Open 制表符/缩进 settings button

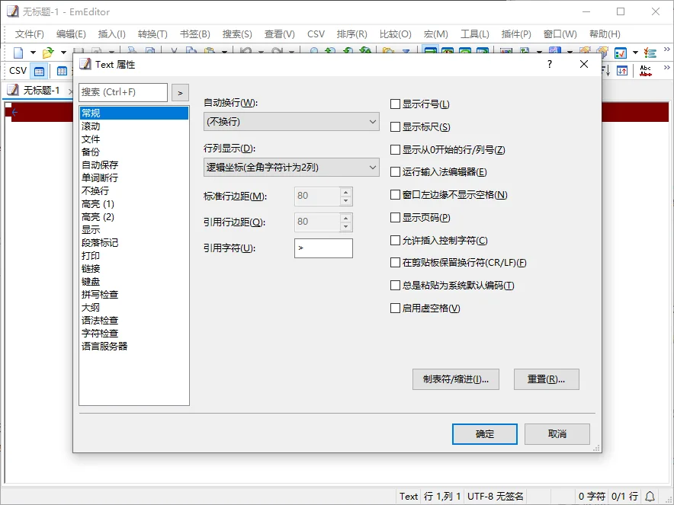pos(456,379)
